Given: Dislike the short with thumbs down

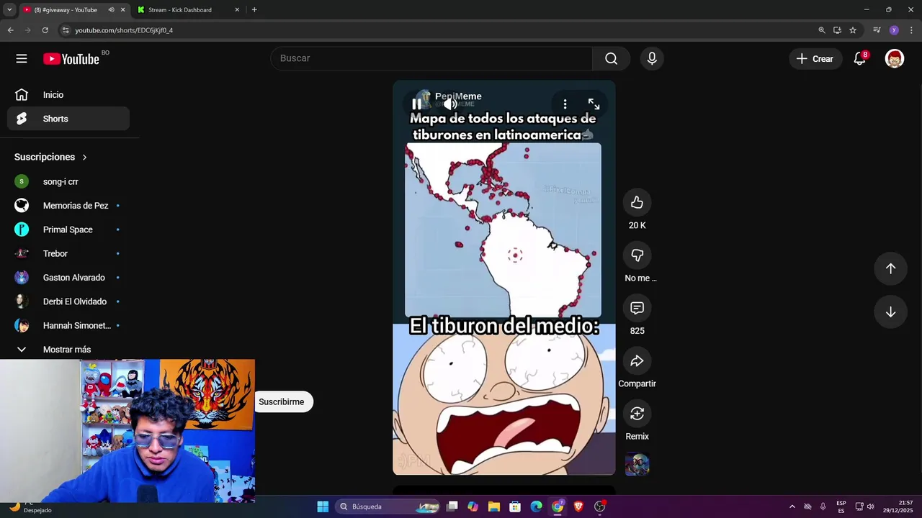Looking at the screenshot, I should coord(637,255).
